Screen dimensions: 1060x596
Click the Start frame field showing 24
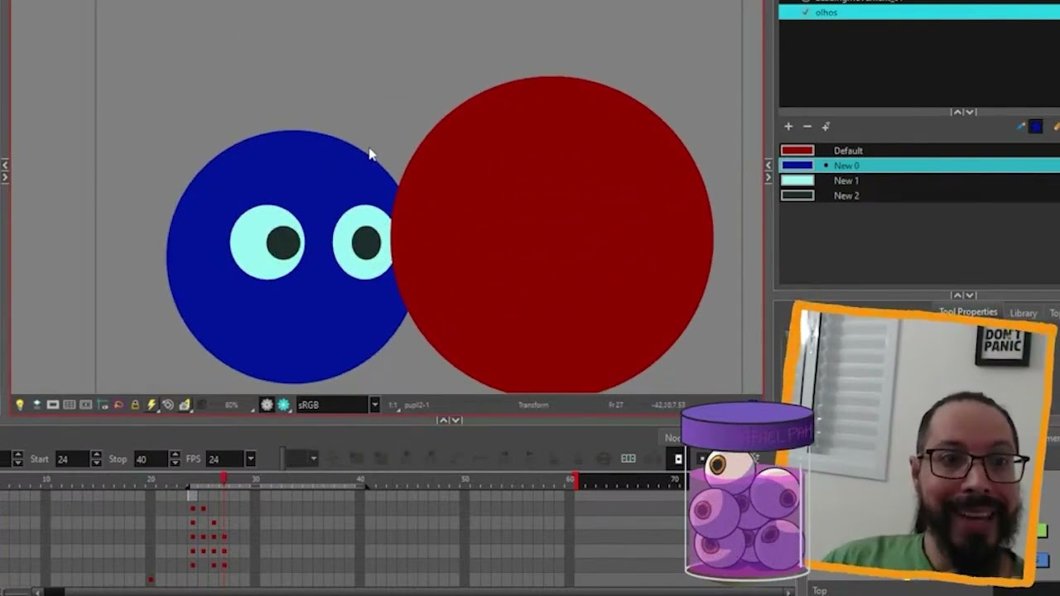(x=72, y=459)
